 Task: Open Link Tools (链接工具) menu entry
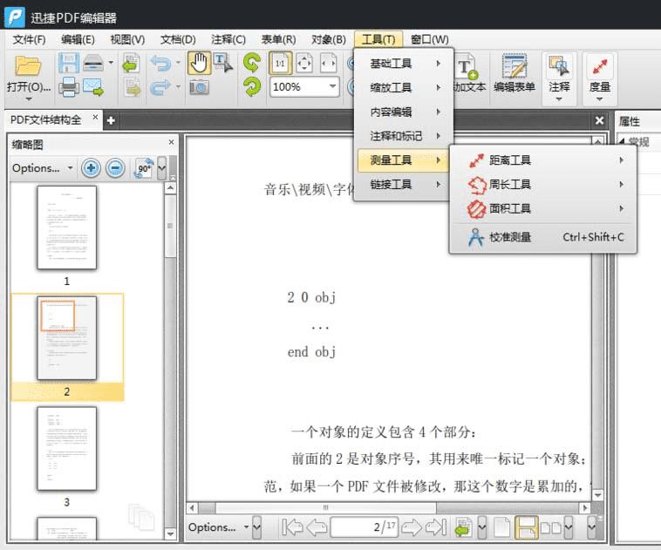pyautogui.click(x=404, y=184)
